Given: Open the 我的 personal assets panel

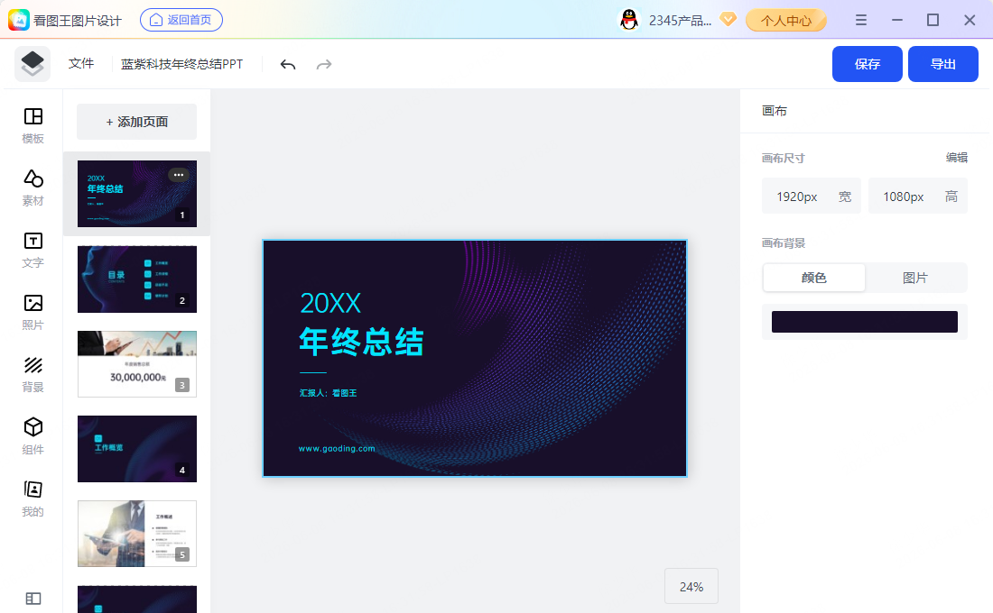Looking at the screenshot, I should pyautogui.click(x=32, y=499).
